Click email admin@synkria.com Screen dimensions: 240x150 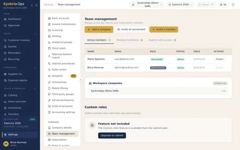click(126, 68)
